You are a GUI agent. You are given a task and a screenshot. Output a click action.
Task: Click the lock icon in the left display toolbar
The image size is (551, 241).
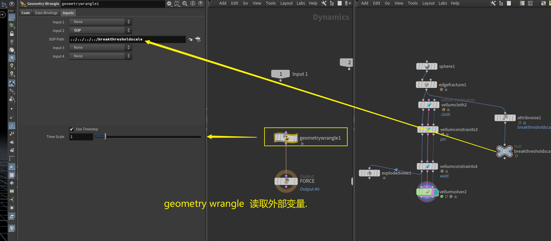click(12, 34)
